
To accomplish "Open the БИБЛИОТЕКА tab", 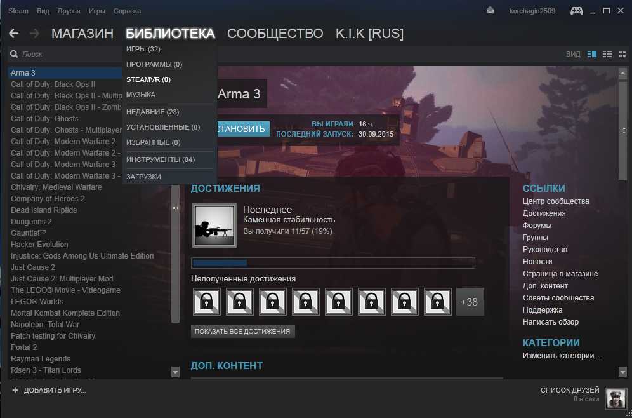I will (x=170, y=34).
